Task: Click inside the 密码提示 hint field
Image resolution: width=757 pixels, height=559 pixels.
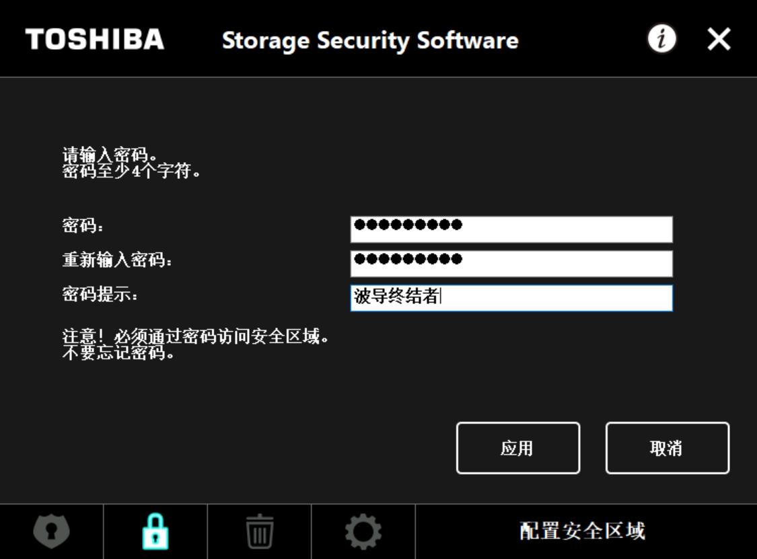Action: click(510, 296)
